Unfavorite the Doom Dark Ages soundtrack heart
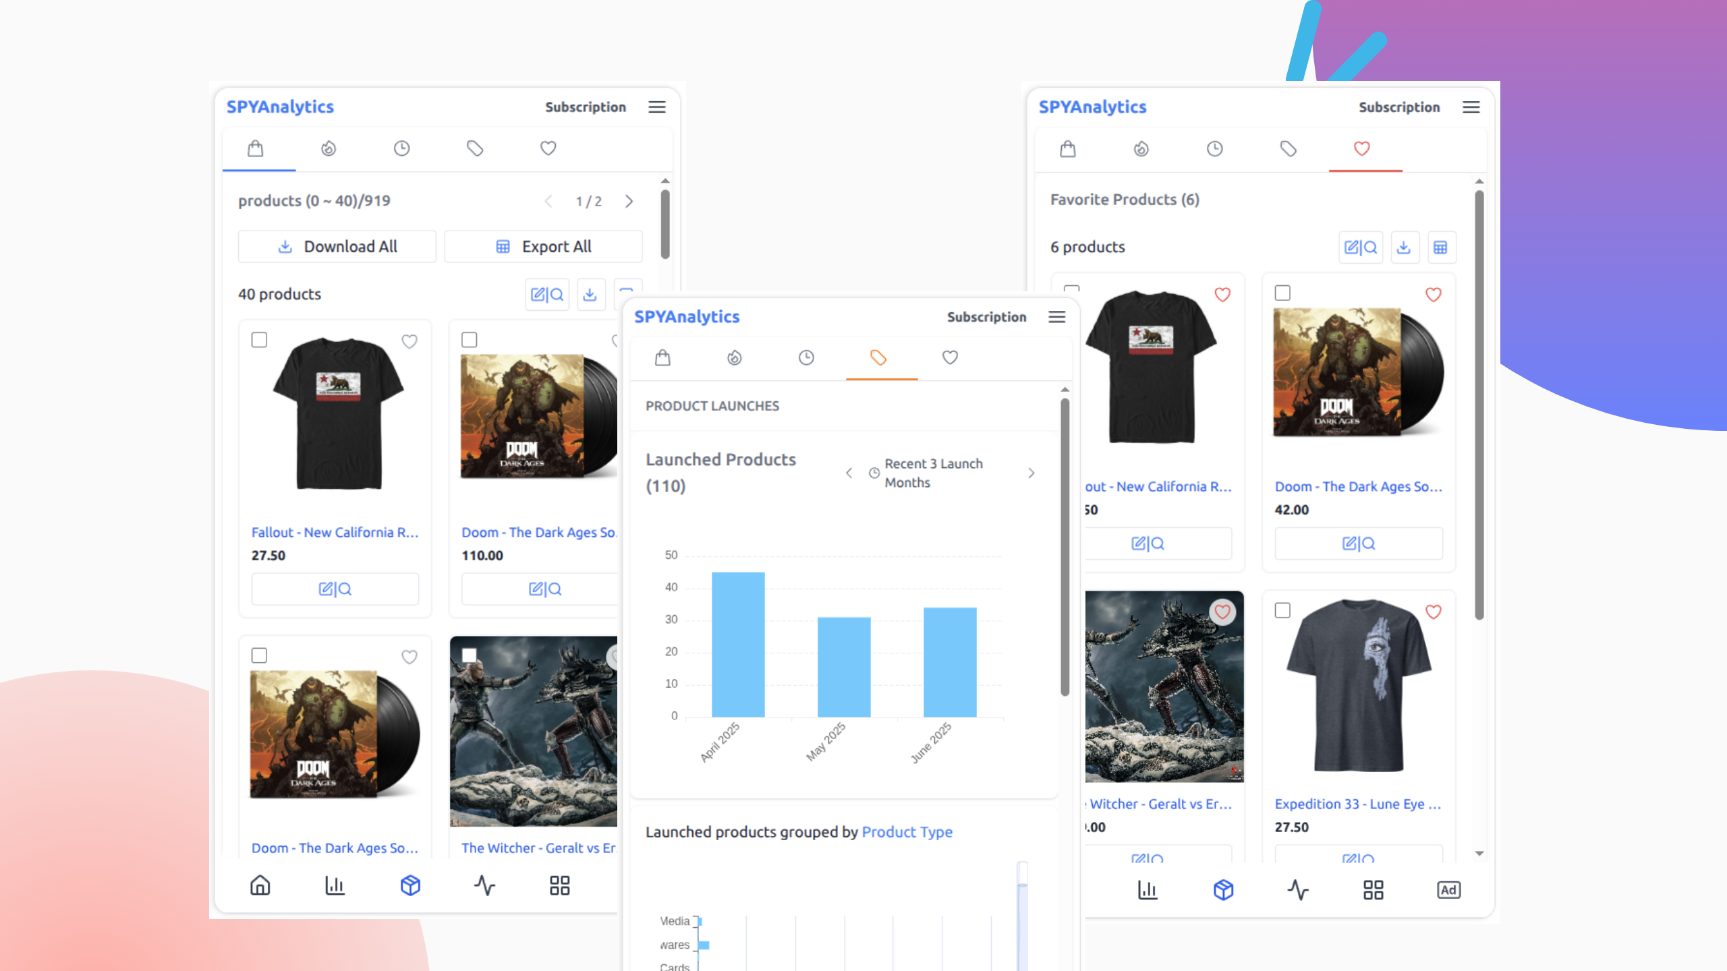Image resolution: width=1727 pixels, height=971 pixels. coord(1433,295)
